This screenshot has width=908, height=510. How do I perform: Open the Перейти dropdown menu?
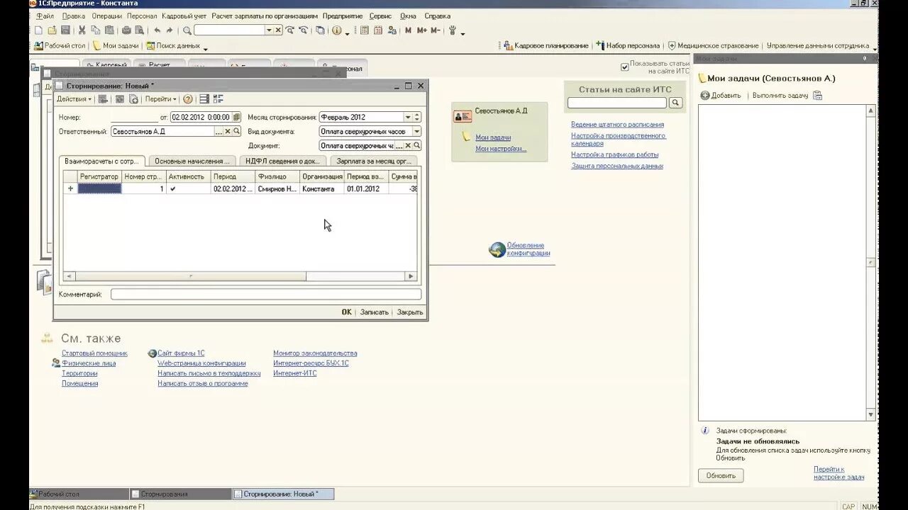pos(161,99)
